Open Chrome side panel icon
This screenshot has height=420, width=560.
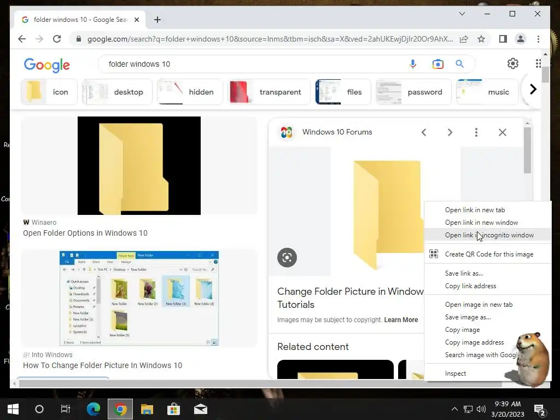(503, 39)
